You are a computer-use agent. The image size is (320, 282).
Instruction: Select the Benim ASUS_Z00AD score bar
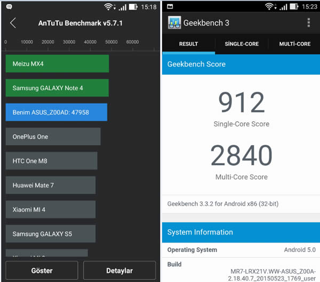57,112
